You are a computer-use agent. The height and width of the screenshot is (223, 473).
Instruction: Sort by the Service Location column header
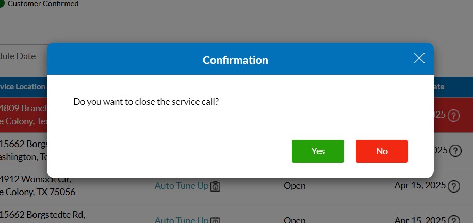click(23, 87)
